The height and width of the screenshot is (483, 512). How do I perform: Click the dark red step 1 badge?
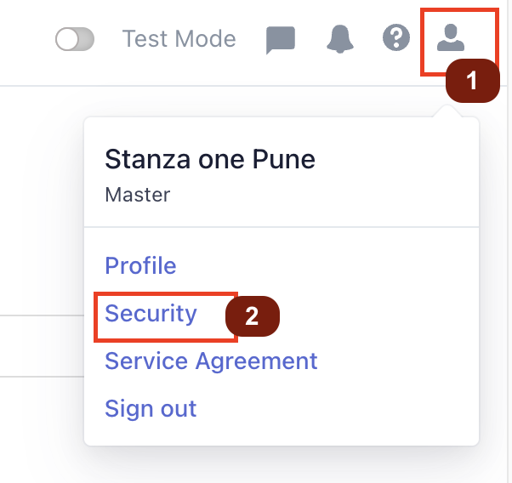pos(473,81)
